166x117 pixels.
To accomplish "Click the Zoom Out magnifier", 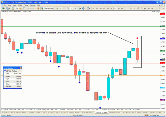I will [68, 8].
